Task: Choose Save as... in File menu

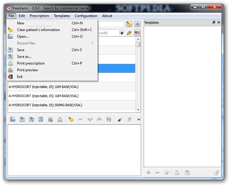Action: (x=52, y=57)
